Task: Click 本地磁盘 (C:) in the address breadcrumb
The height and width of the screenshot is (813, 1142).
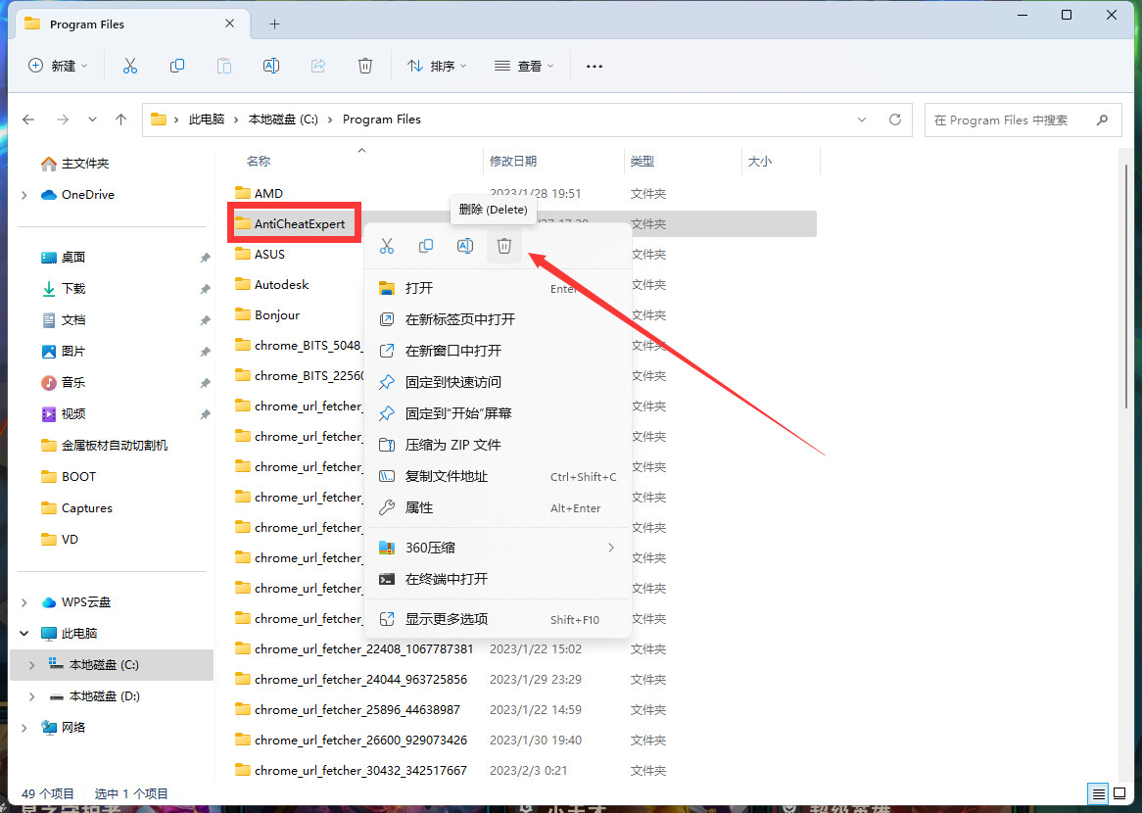Action: (283, 120)
